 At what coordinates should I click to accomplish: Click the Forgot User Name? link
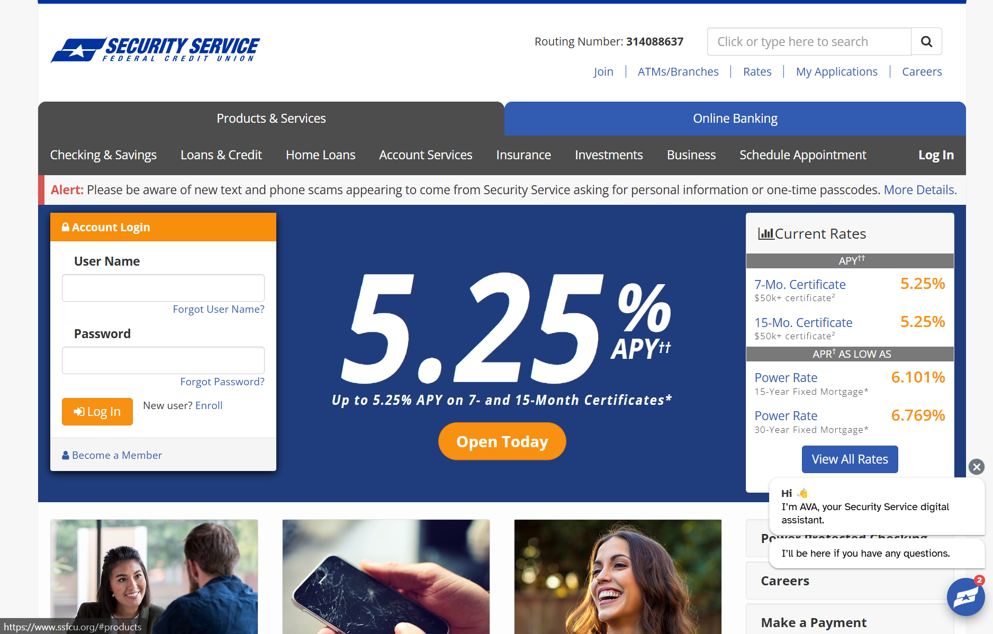219,309
